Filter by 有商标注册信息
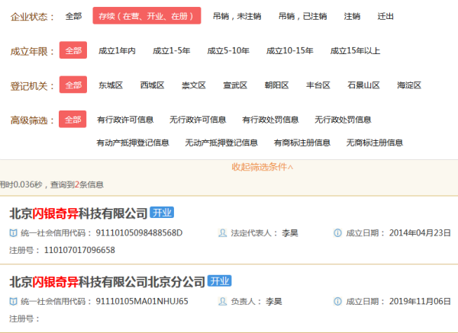The width and height of the screenshot is (458, 333). click(x=302, y=142)
